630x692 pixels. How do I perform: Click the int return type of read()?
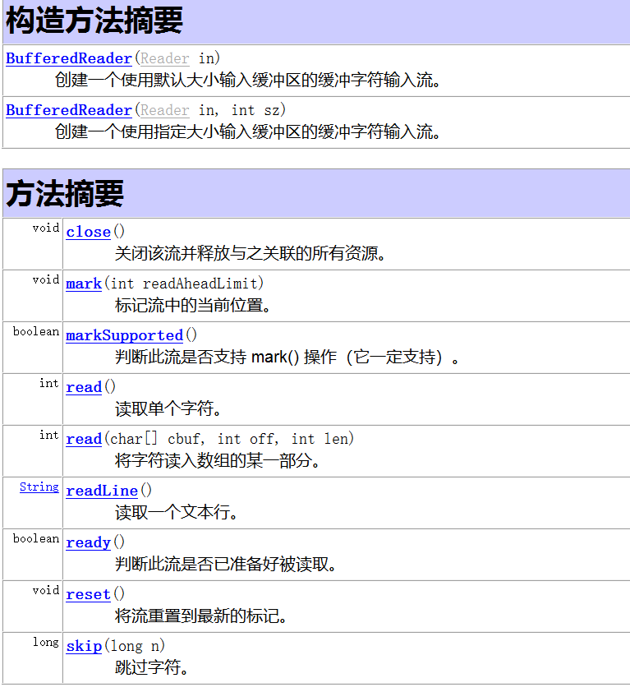(x=49, y=383)
